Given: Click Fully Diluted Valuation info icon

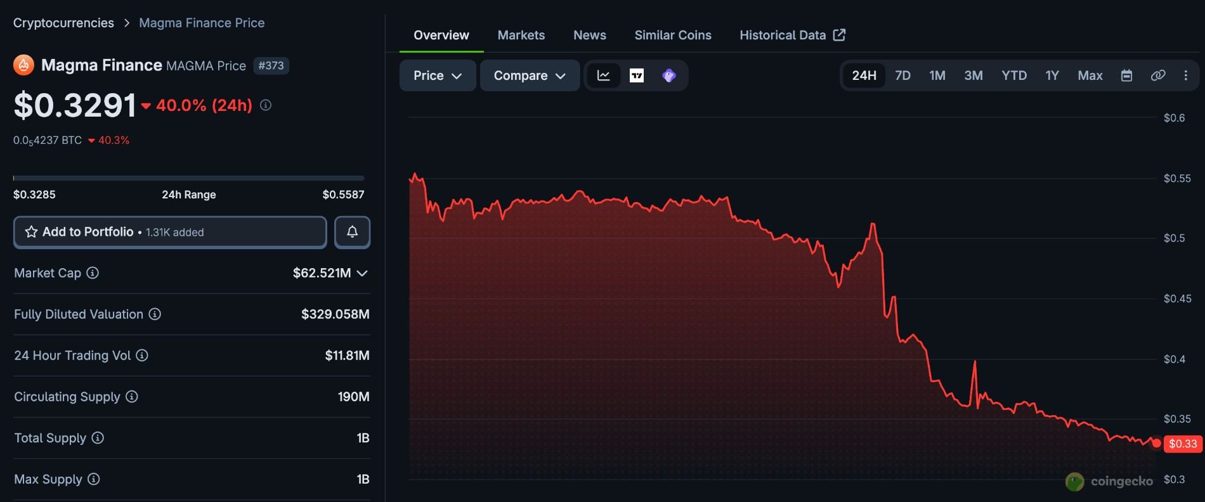Looking at the screenshot, I should coord(155,314).
